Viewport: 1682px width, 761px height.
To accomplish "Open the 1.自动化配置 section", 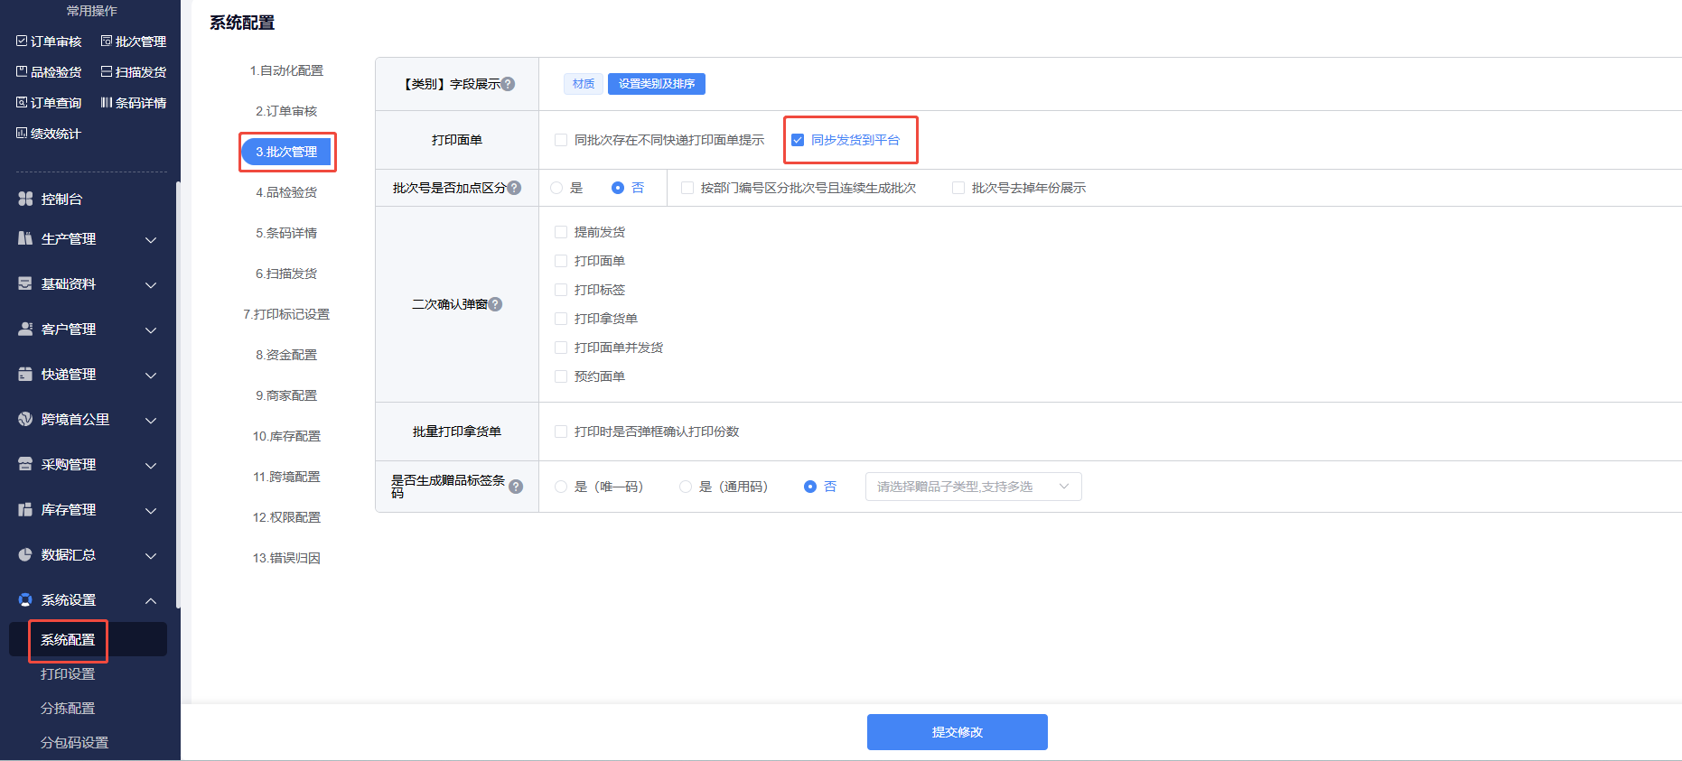I will (x=286, y=70).
